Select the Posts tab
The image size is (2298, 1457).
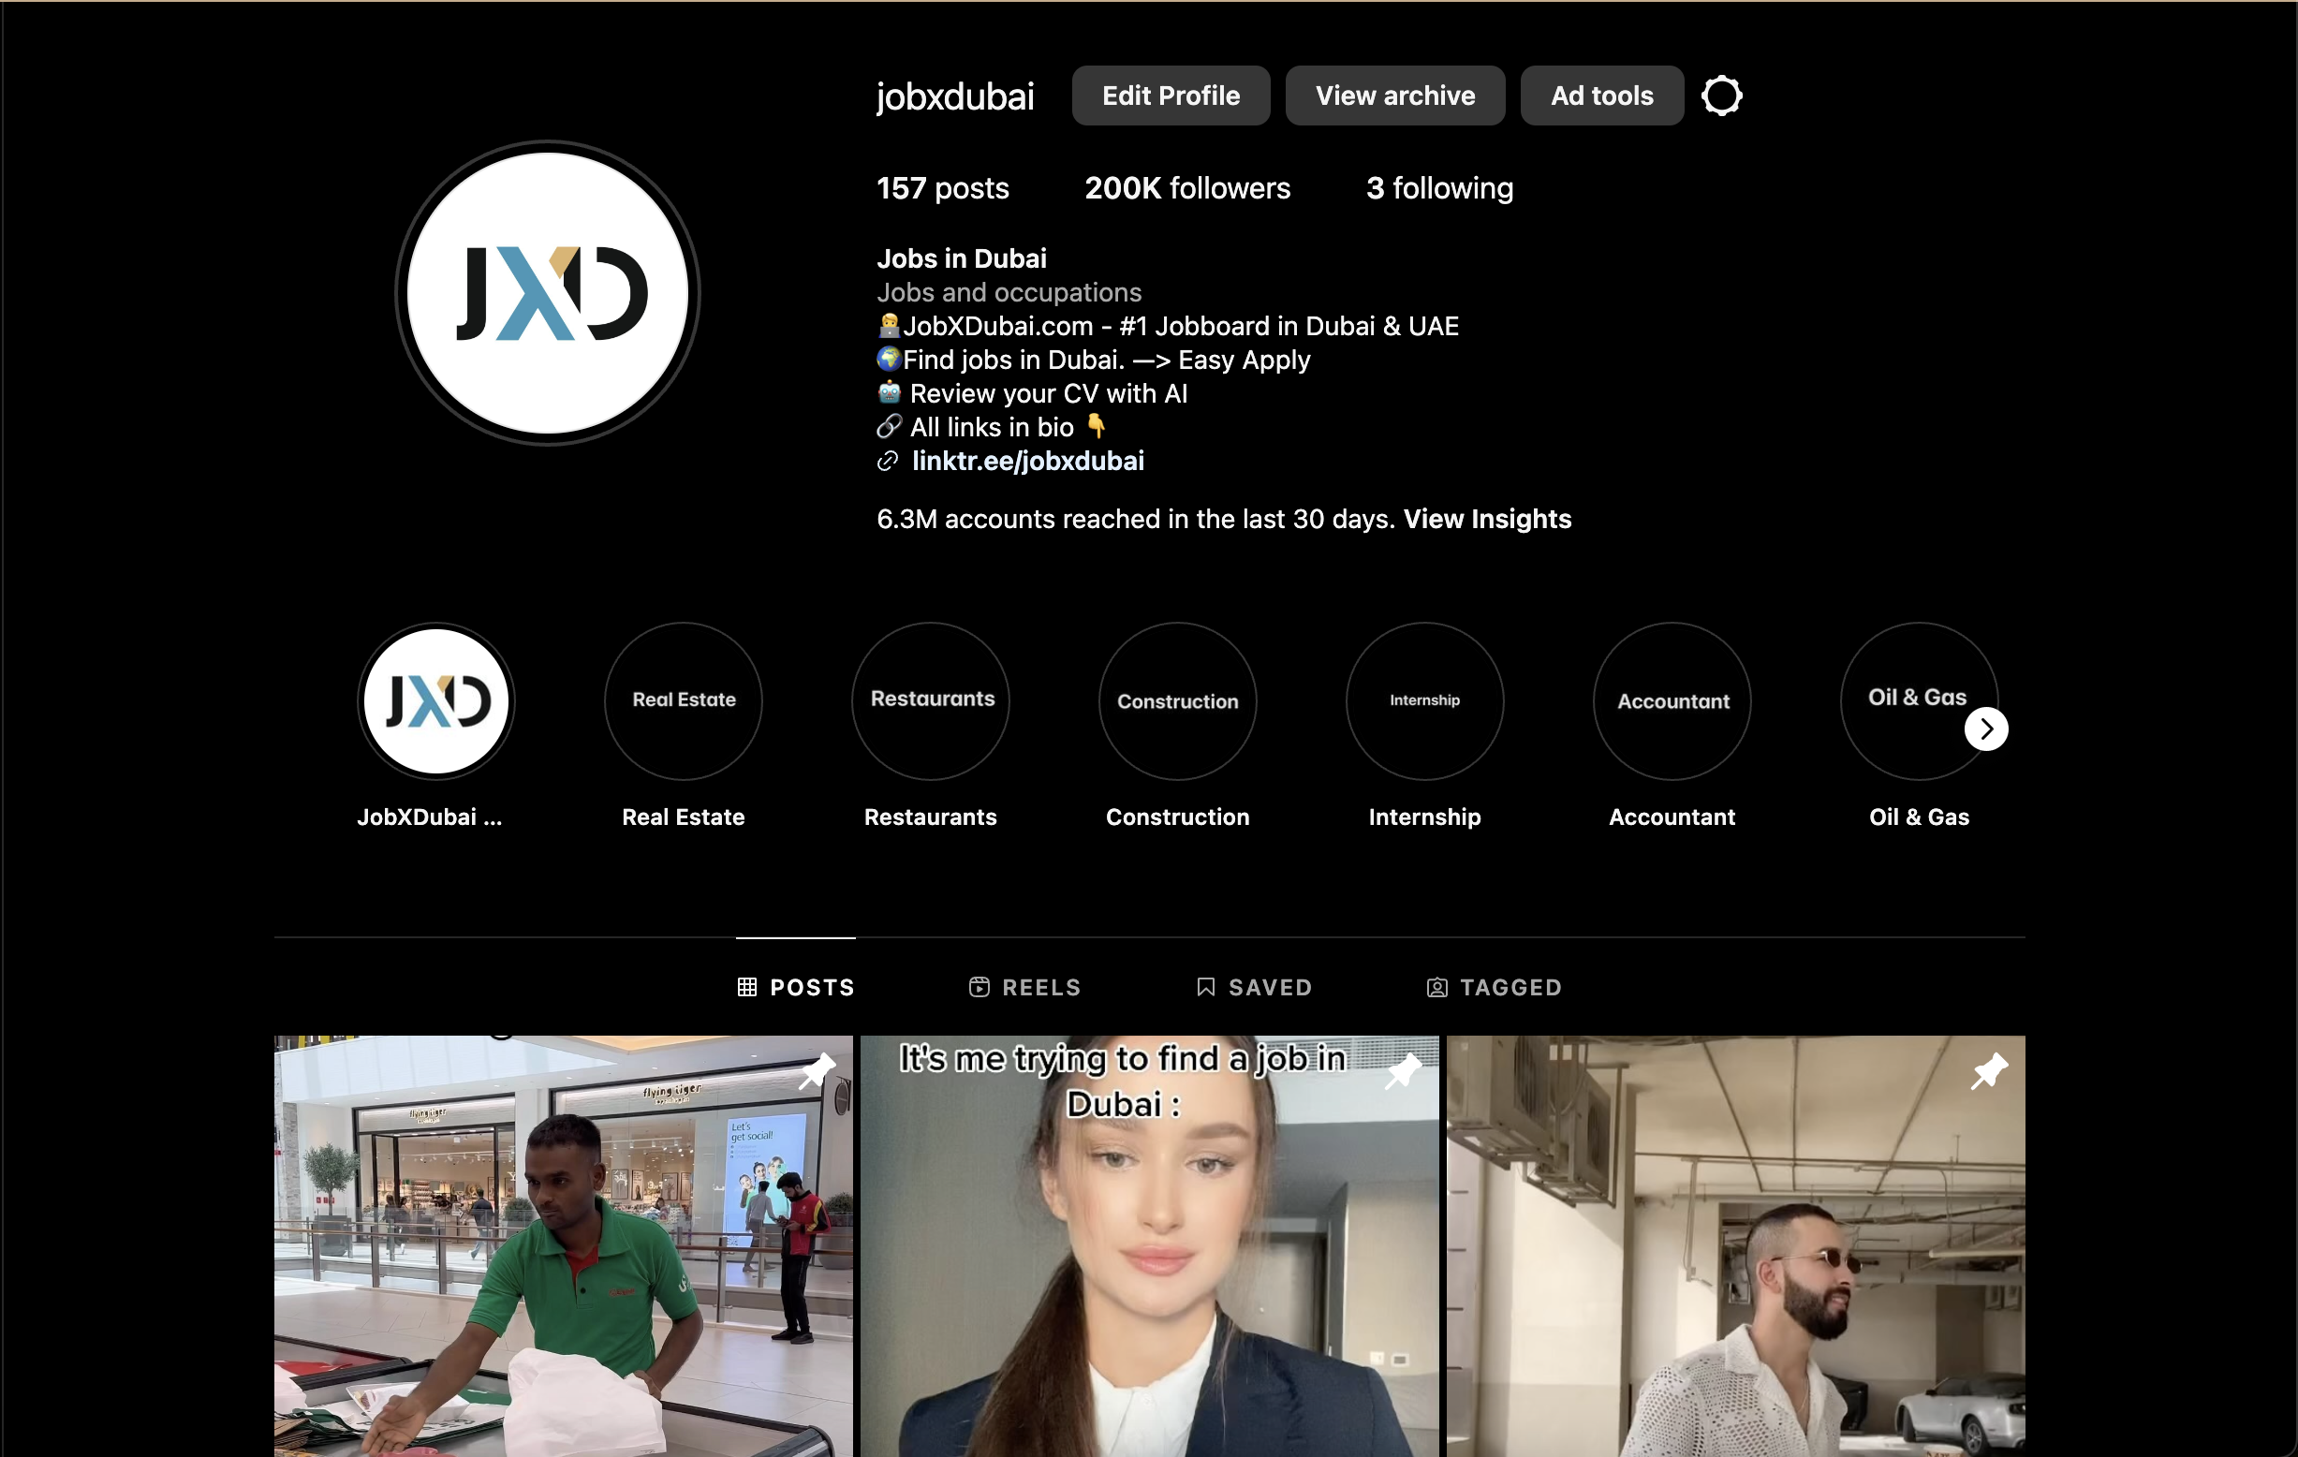(x=796, y=987)
